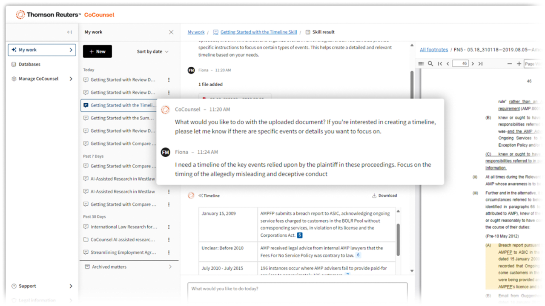Toggle the document viewer sidebar list icon
Viewport: 545px width, 306px height.
pyautogui.click(x=421, y=64)
